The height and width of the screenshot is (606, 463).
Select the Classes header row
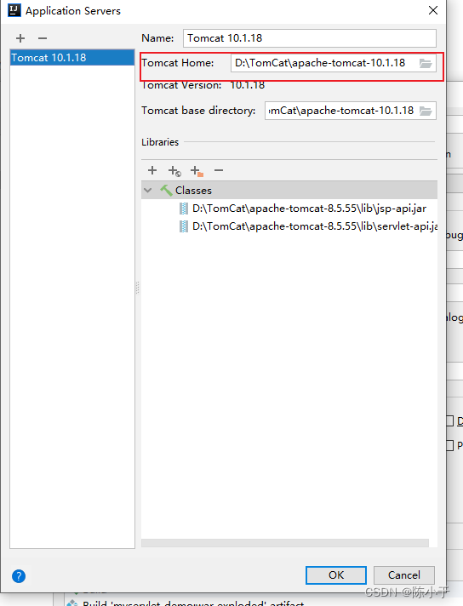click(x=289, y=190)
